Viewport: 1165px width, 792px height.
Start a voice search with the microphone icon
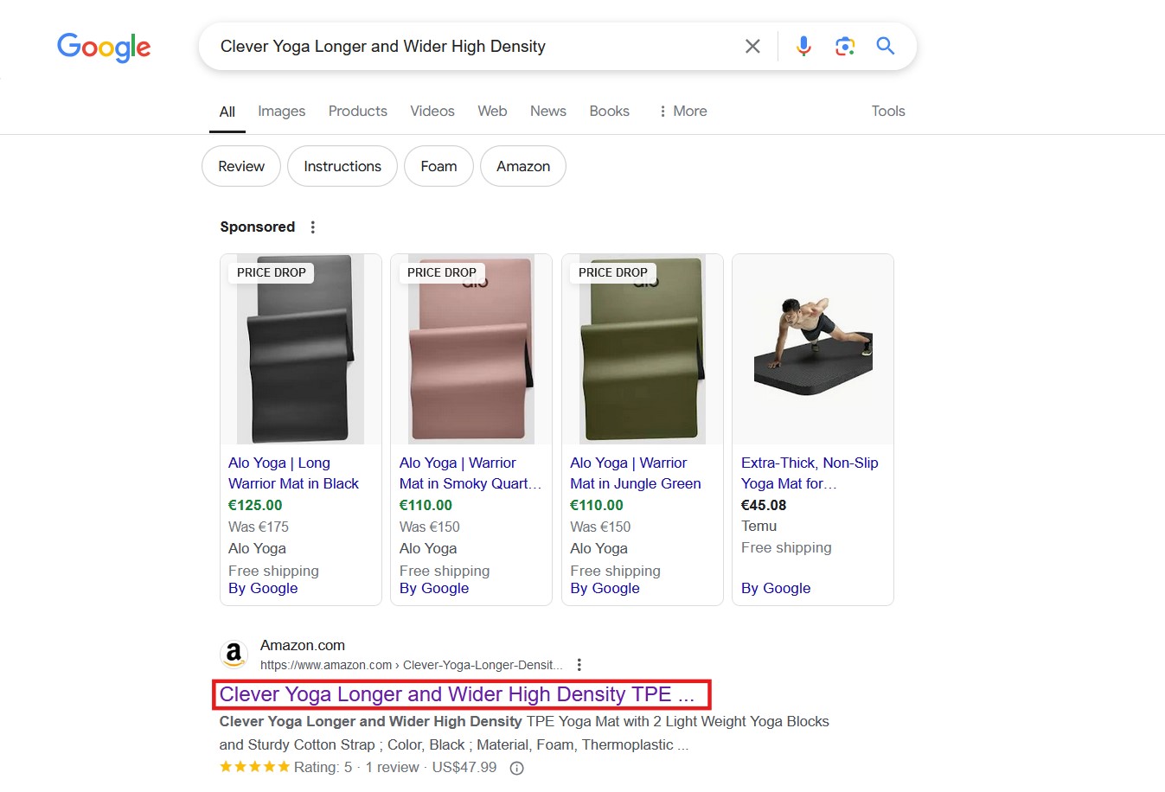pyautogui.click(x=803, y=46)
